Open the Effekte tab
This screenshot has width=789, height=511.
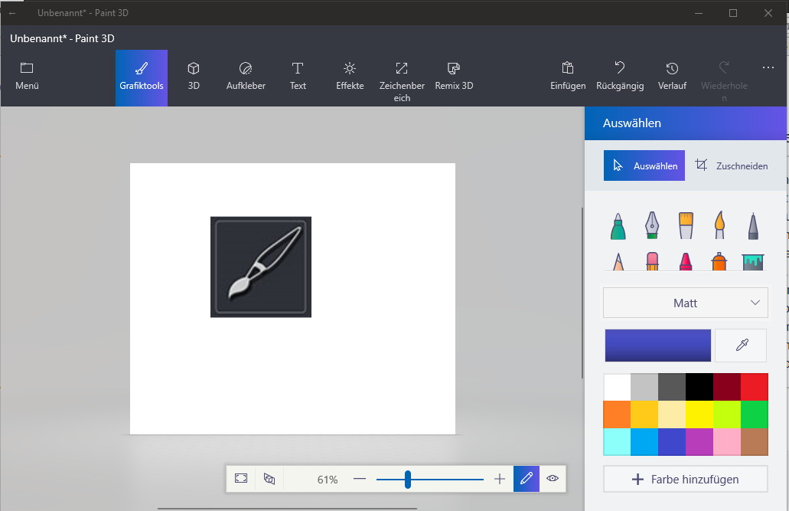coord(350,77)
